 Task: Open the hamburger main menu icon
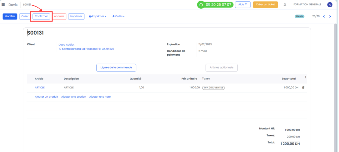(3, 5)
